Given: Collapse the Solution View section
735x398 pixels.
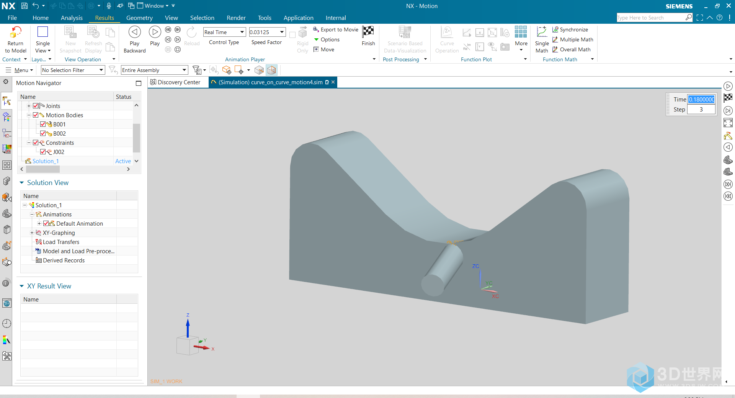Looking at the screenshot, I should pyautogui.click(x=22, y=183).
